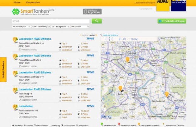Open Ladestation RWE Effizienz in Troisdorf
Screen dimensions: 196x127
tap(35, 89)
